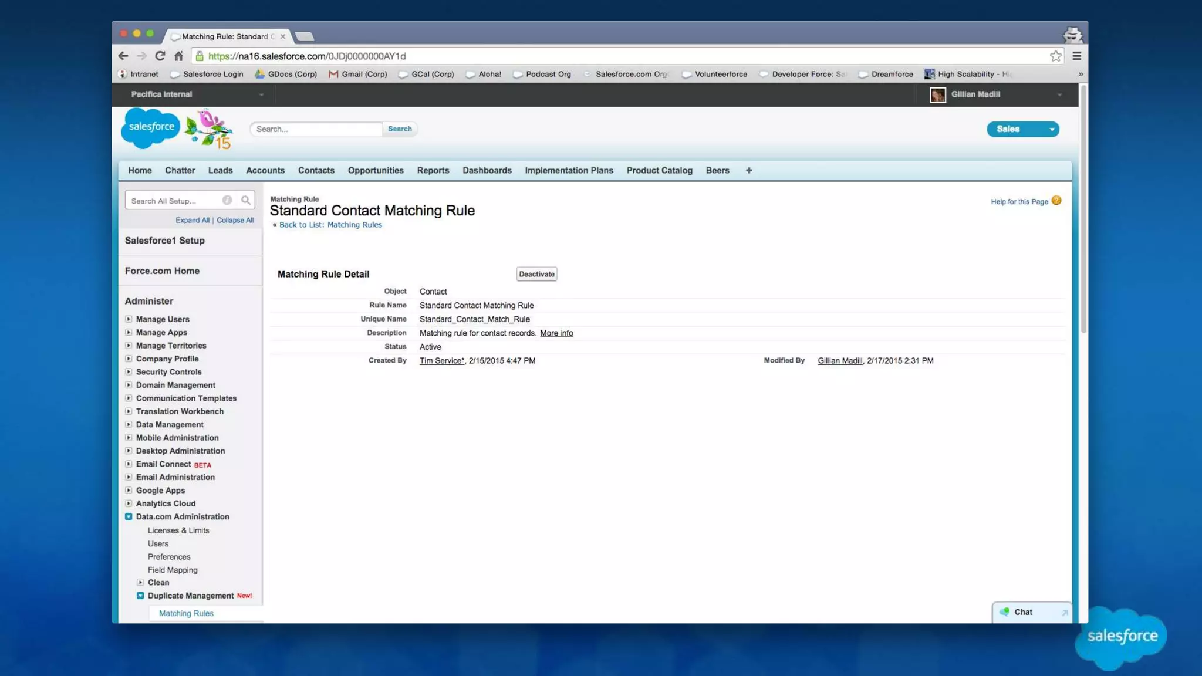Click magnifier icon in setup search

pos(245,201)
